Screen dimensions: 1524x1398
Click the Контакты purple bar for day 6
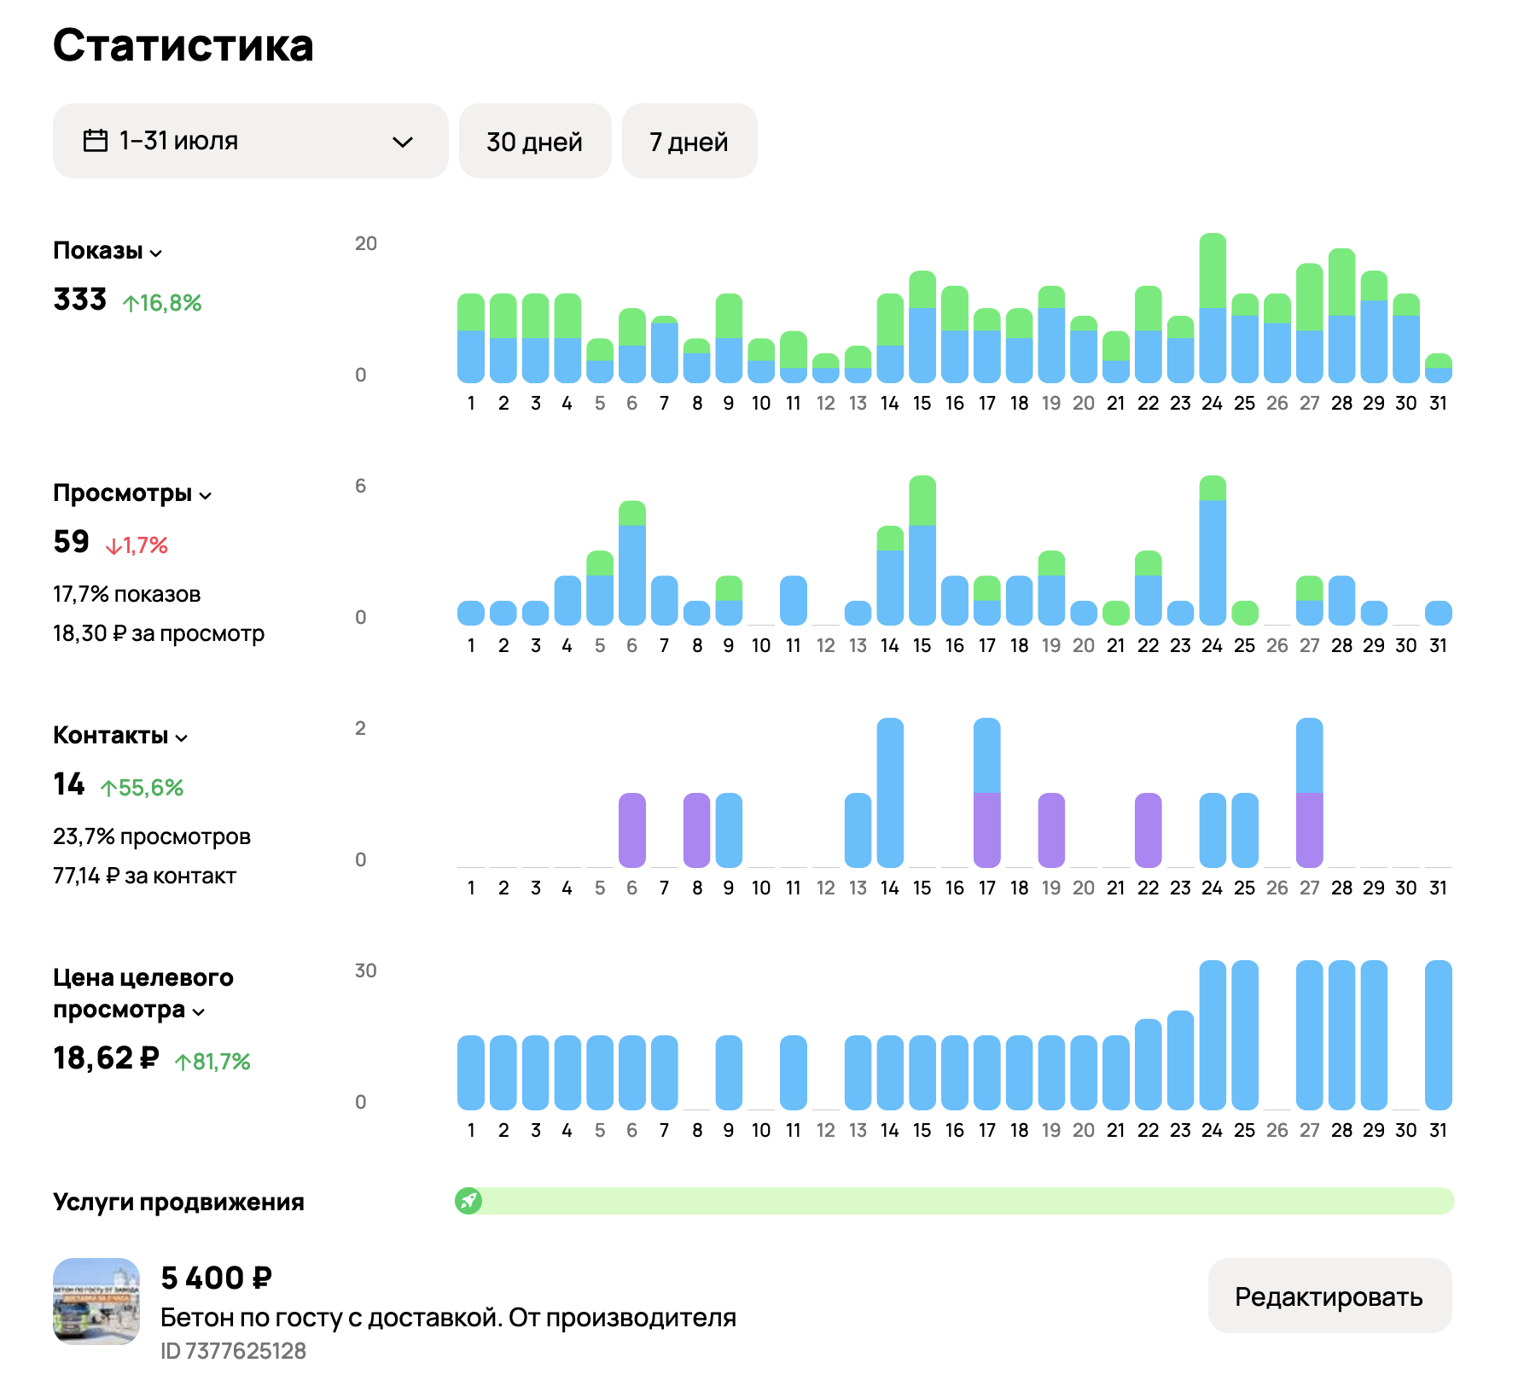632,830
